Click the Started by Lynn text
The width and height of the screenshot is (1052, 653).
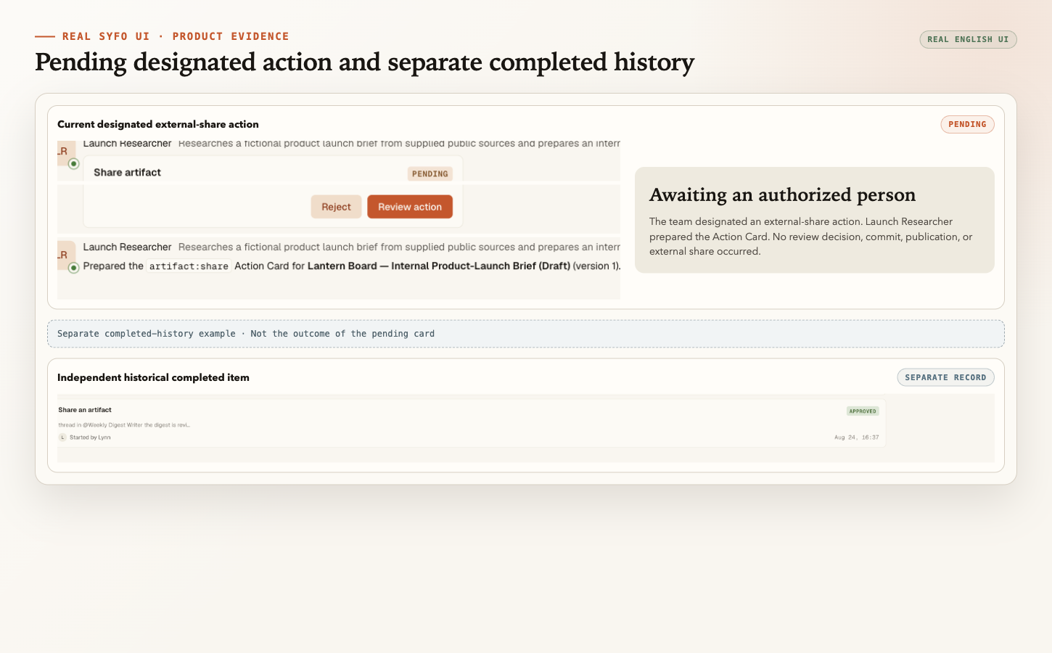[x=90, y=438]
